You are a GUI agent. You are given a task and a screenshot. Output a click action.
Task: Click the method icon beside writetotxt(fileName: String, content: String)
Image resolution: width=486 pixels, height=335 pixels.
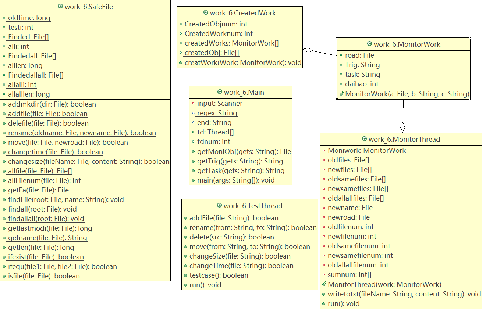click(x=324, y=294)
